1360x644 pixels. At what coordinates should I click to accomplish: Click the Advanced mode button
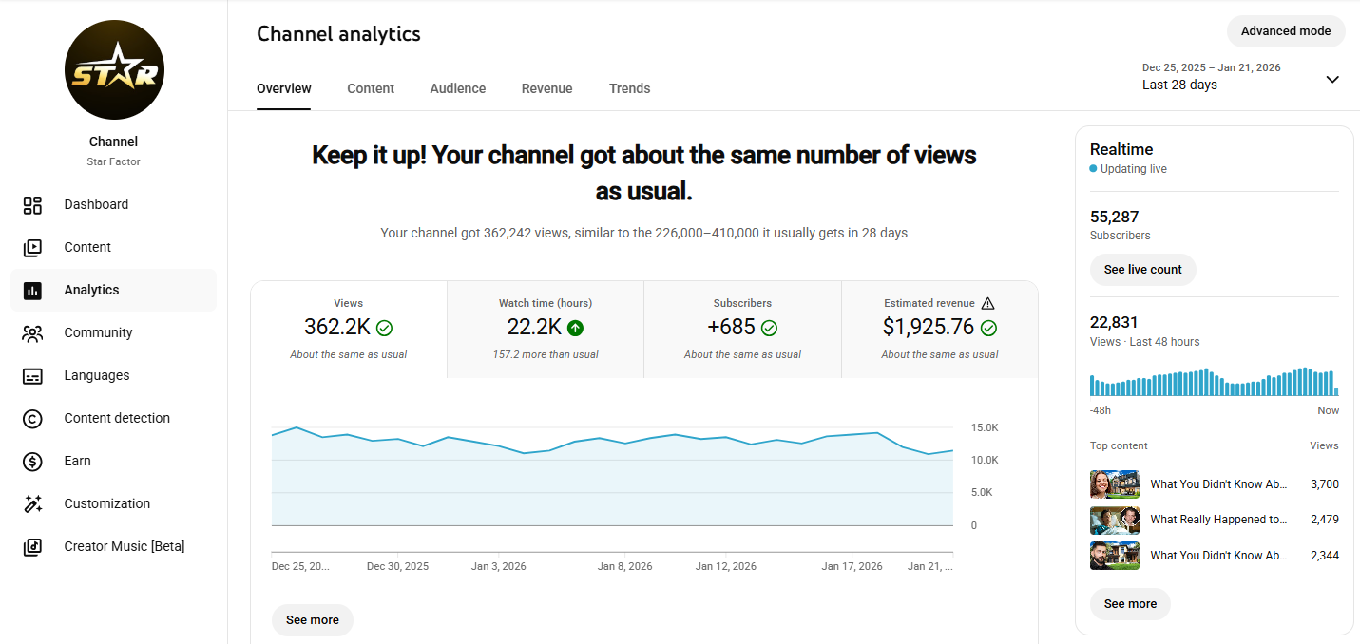click(x=1286, y=31)
